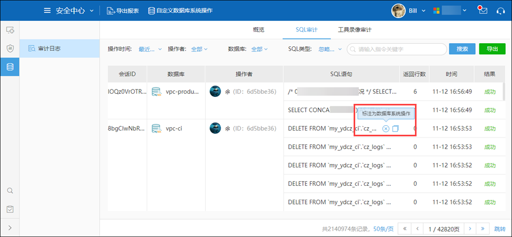This screenshot has height=237, width=512.
Task: Select the database icon in left sidebar
Action: 10,67
